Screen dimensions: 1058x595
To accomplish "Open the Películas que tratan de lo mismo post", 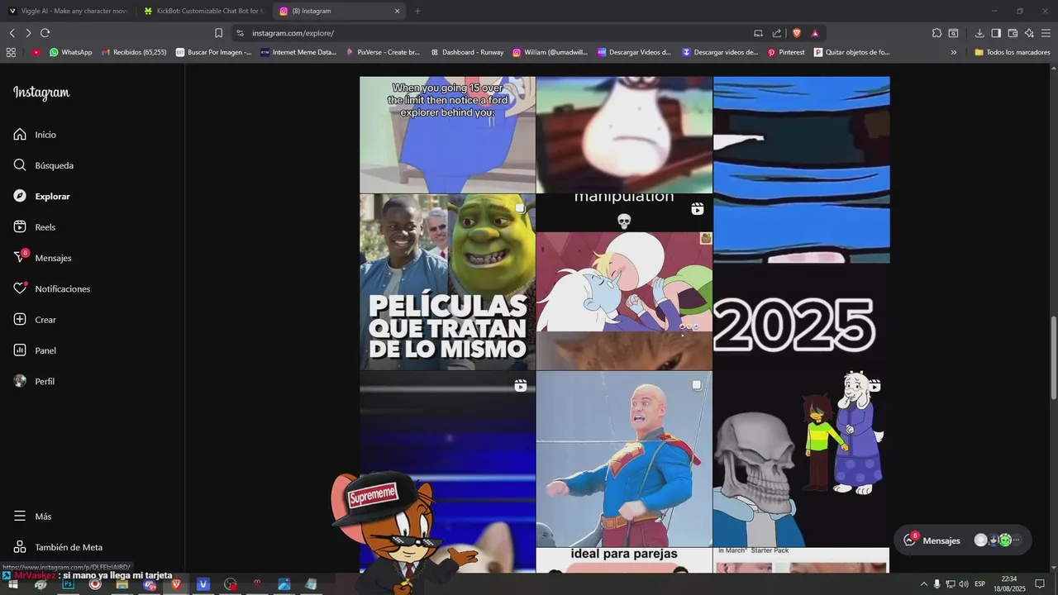I will 447,282.
